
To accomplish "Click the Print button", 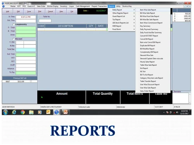I will [x=40, y=12].
